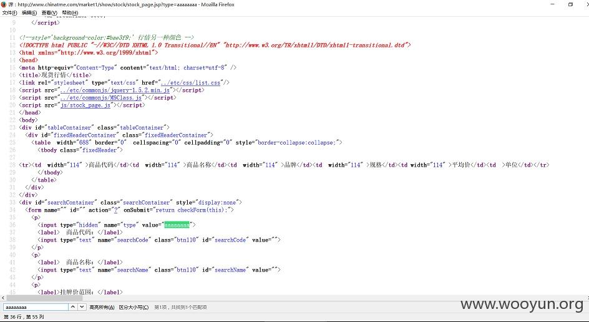Focus the find bar search field
The image size is (589, 322).
36,307
